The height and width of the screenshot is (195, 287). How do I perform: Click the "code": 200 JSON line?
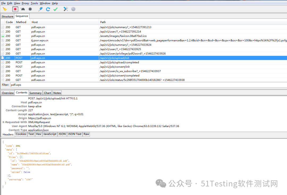[x=13, y=146]
